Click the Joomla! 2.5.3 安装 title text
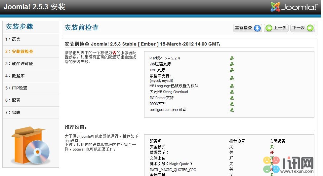Image resolution: width=323 pixels, height=176 pixels. (34, 7)
